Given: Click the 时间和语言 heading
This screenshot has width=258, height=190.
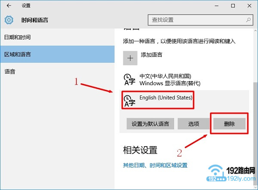Looking at the screenshot, I should point(35,20).
